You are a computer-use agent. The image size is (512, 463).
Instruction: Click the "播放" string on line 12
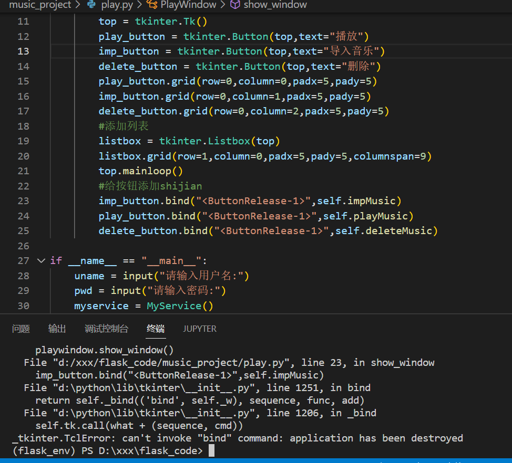pyautogui.click(x=346, y=37)
